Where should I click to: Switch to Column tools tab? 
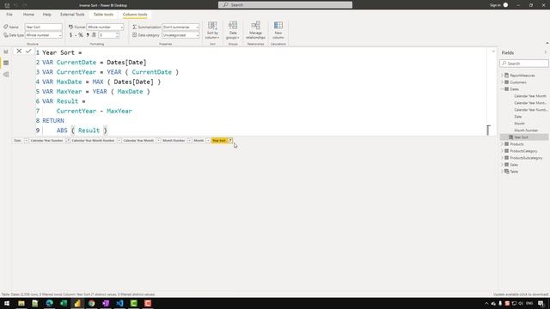[135, 15]
